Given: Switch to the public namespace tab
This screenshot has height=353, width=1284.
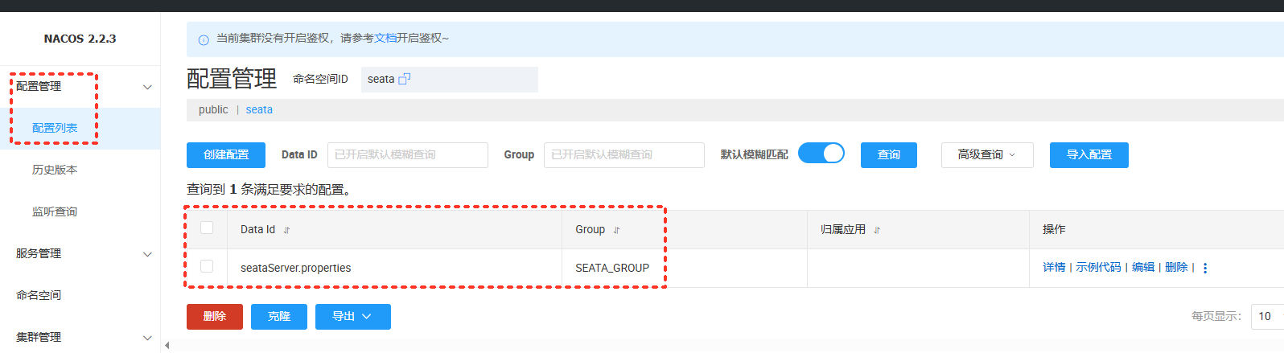Looking at the screenshot, I should click(213, 109).
